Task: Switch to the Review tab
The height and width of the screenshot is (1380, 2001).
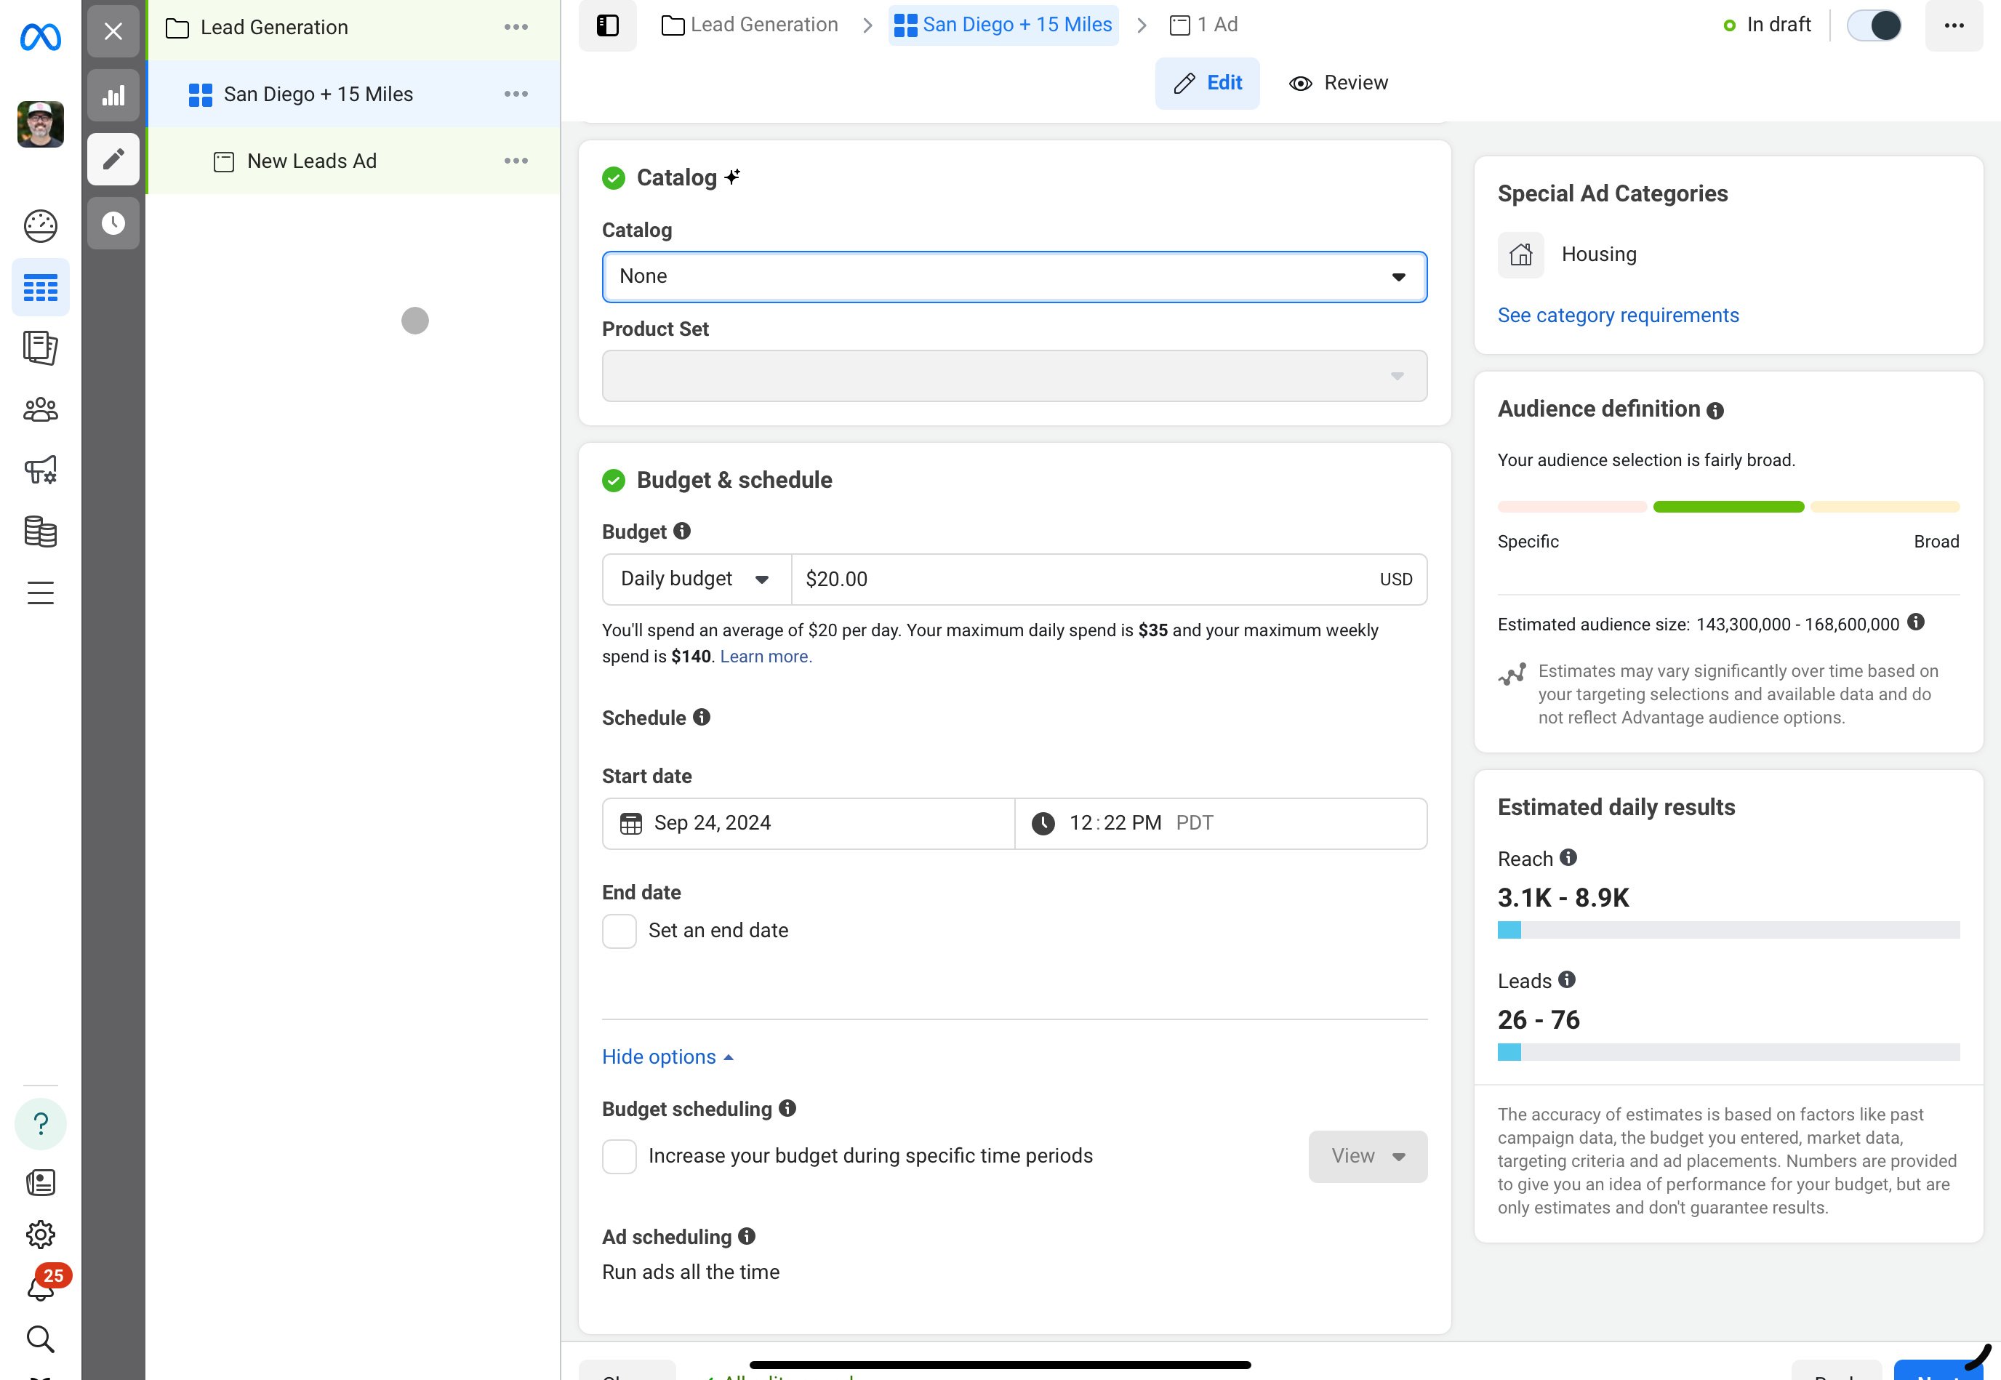Action: pyautogui.click(x=1338, y=83)
